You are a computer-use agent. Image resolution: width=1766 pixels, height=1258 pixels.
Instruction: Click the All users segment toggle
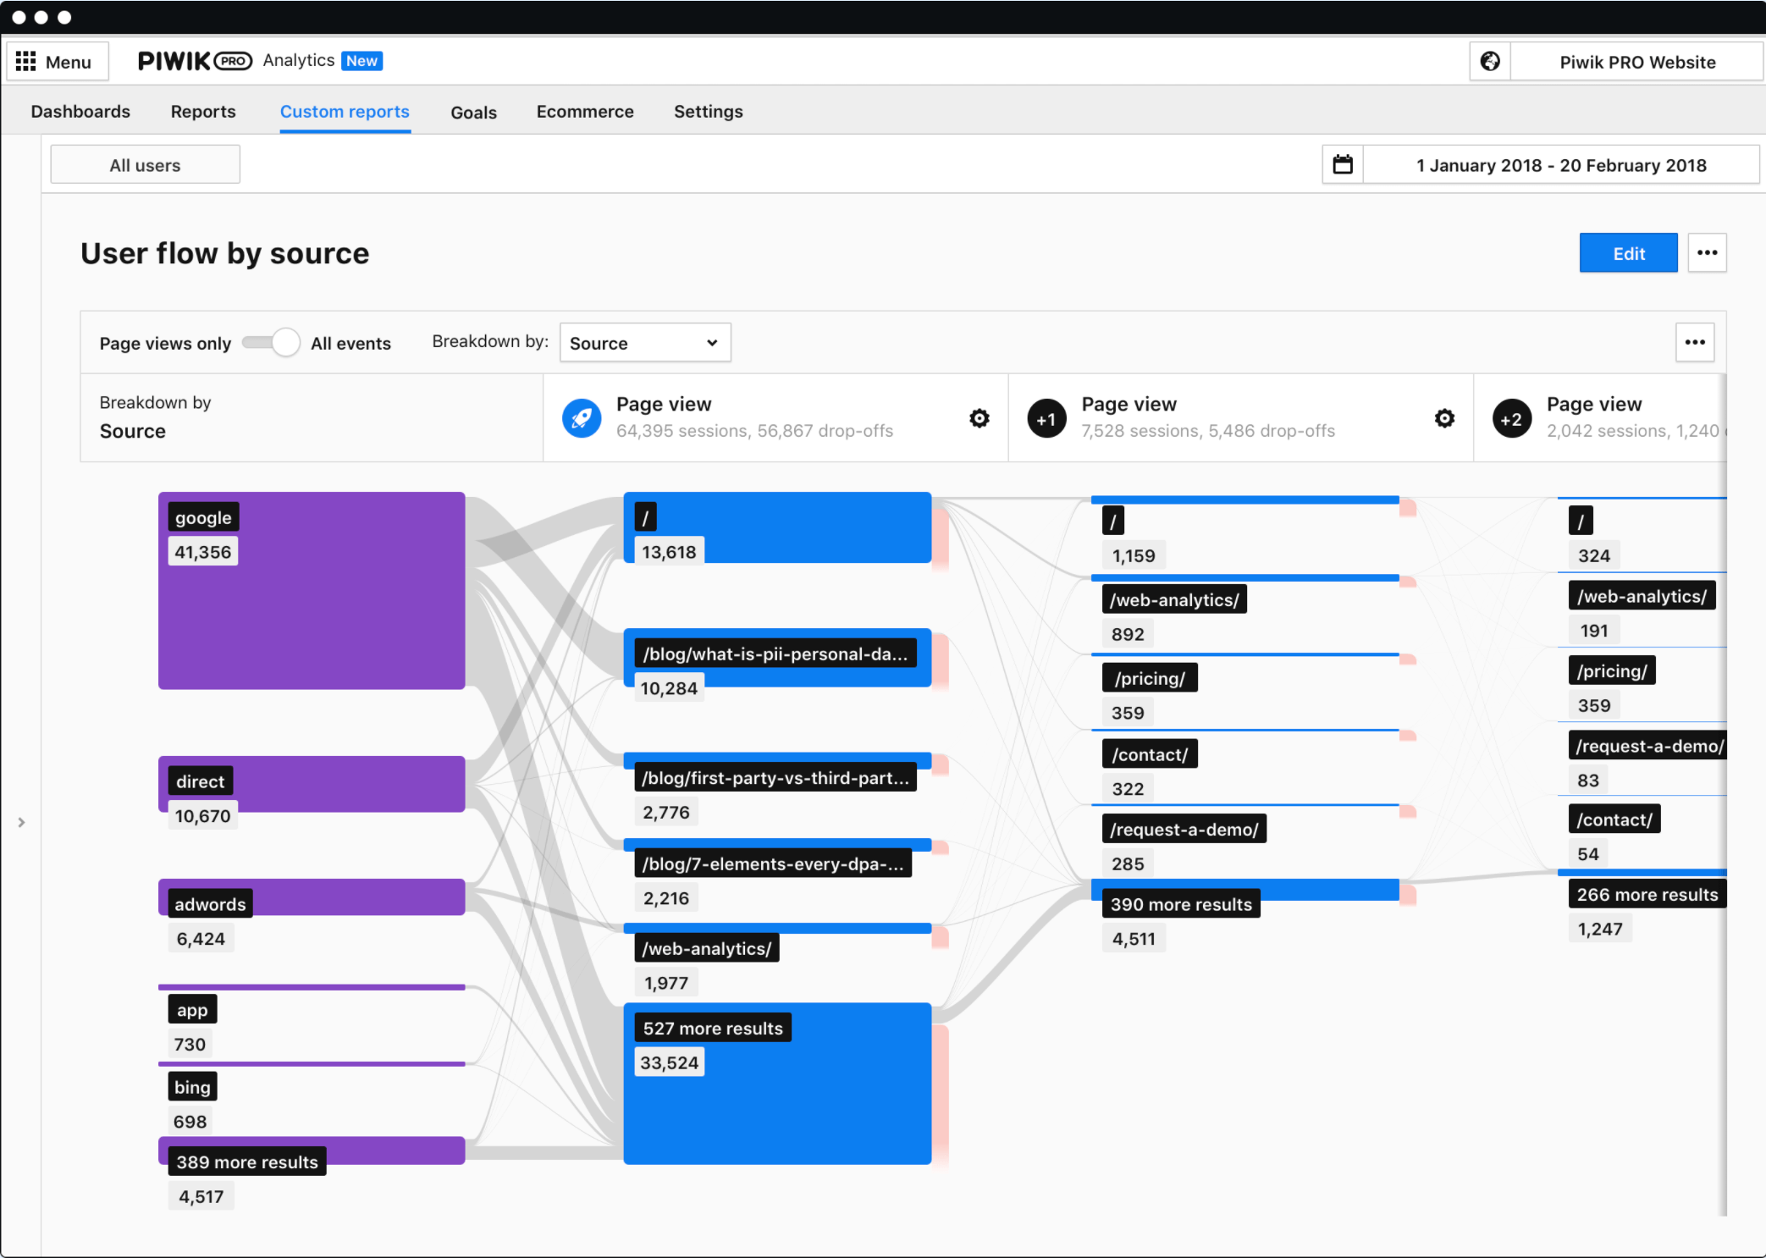(146, 165)
